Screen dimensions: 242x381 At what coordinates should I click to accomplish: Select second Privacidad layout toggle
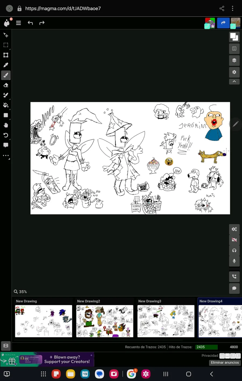pos(227,356)
